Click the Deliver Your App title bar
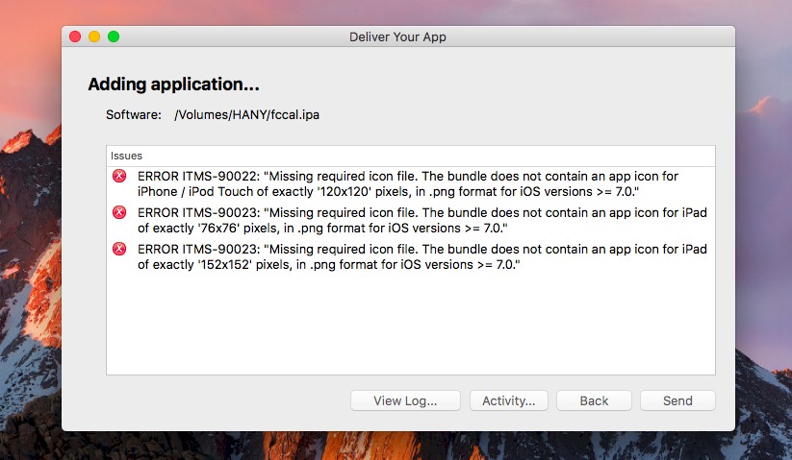Screen dimensions: 792x460 [398, 36]
